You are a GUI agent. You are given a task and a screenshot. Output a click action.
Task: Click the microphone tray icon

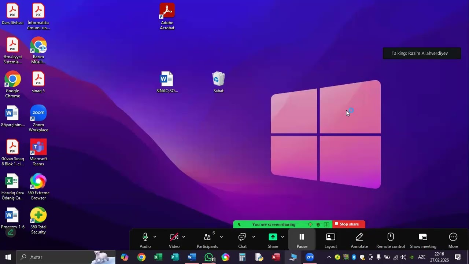point(379,257)
